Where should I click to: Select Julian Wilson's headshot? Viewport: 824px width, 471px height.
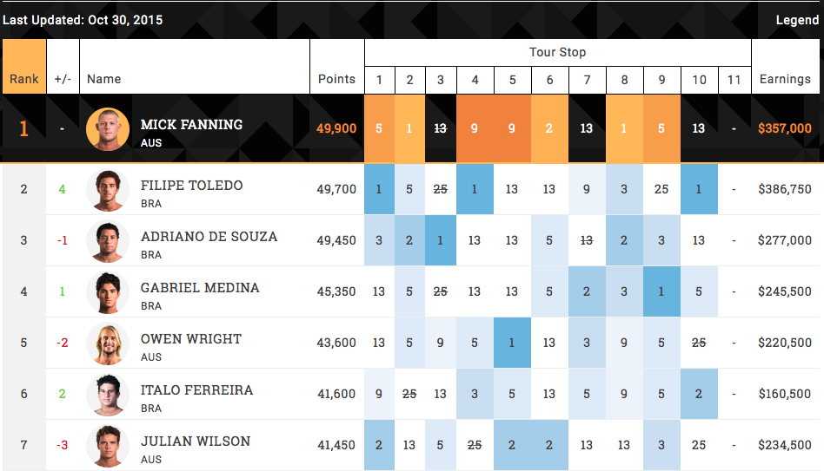108,445
